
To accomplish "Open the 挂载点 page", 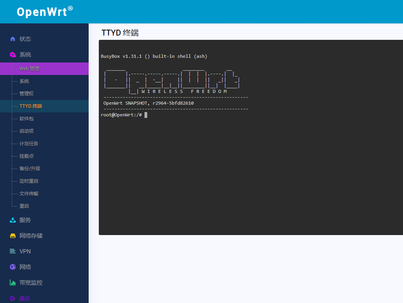I will click(44, 156).
